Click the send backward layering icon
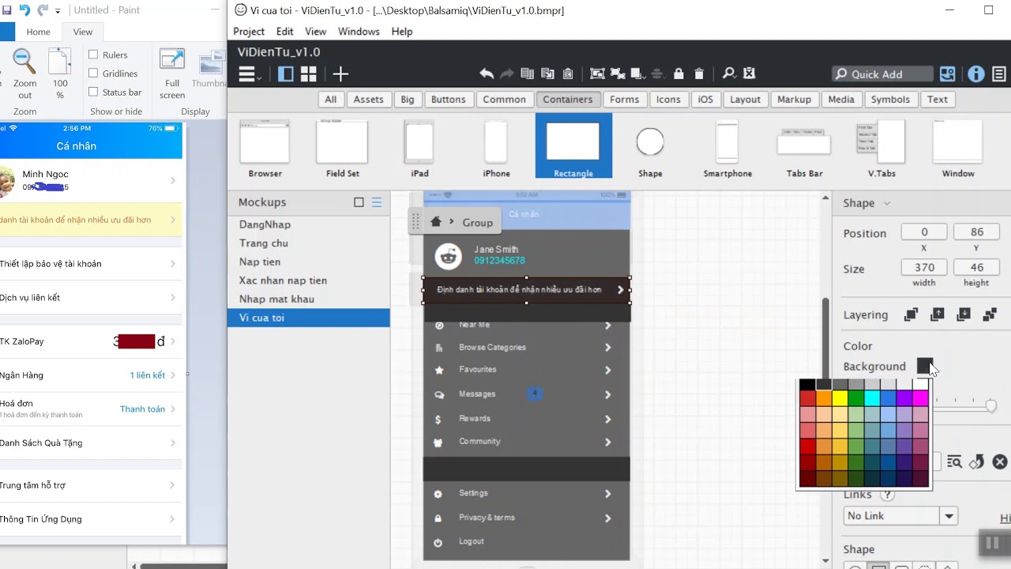This screenshot has width=1011, height=569. [x=964, y=315]
